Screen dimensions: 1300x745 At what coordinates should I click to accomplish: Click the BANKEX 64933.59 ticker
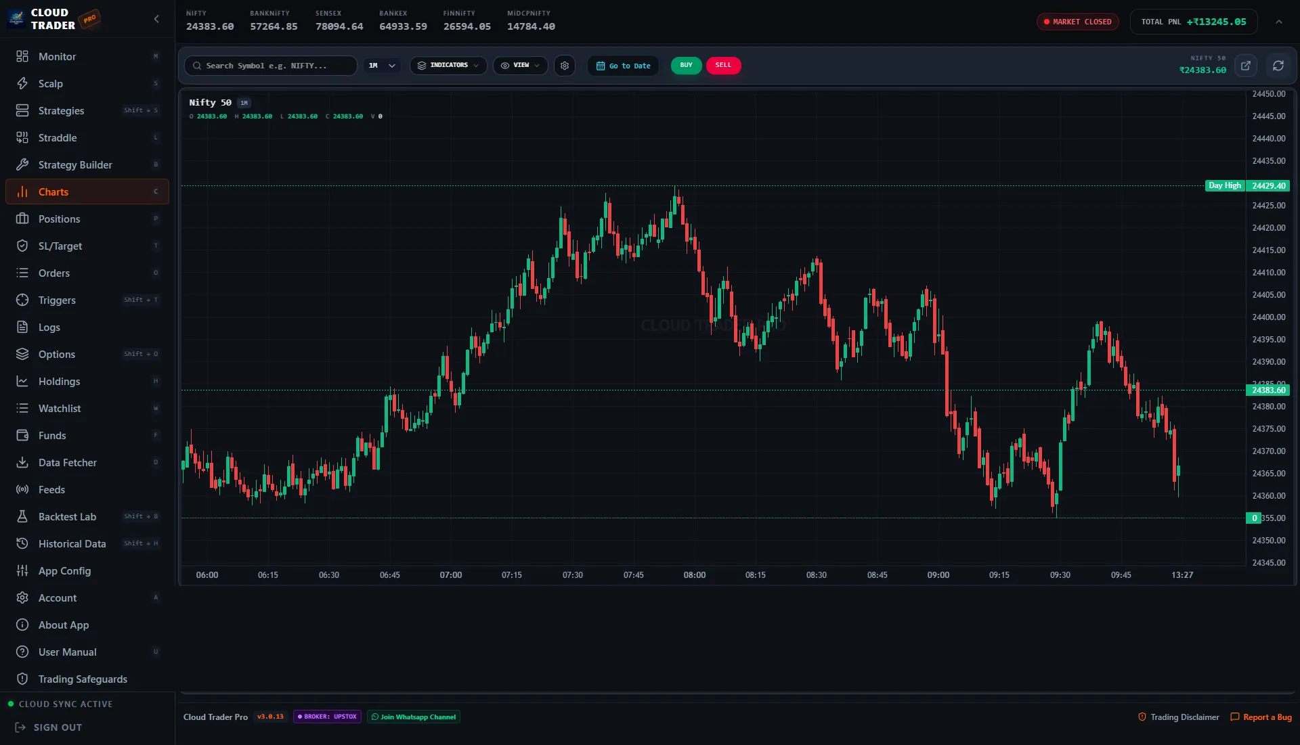click(403, 21)
